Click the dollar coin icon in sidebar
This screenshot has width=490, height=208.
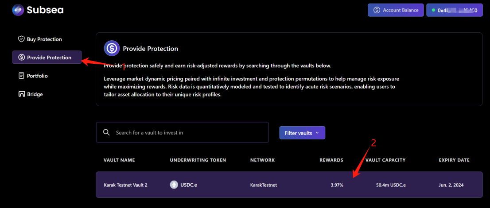[x=22, y=58]
